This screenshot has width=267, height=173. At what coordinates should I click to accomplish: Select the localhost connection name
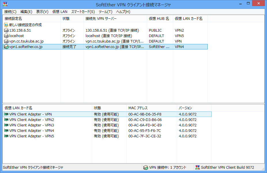tap(16, 36)
